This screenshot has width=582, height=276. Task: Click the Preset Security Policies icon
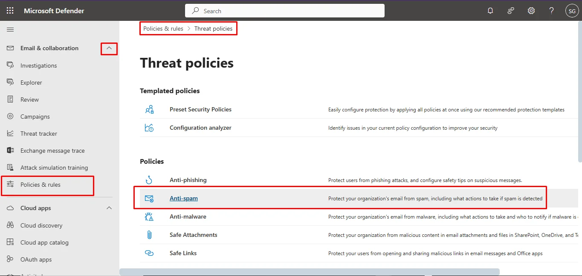point(149,109)
